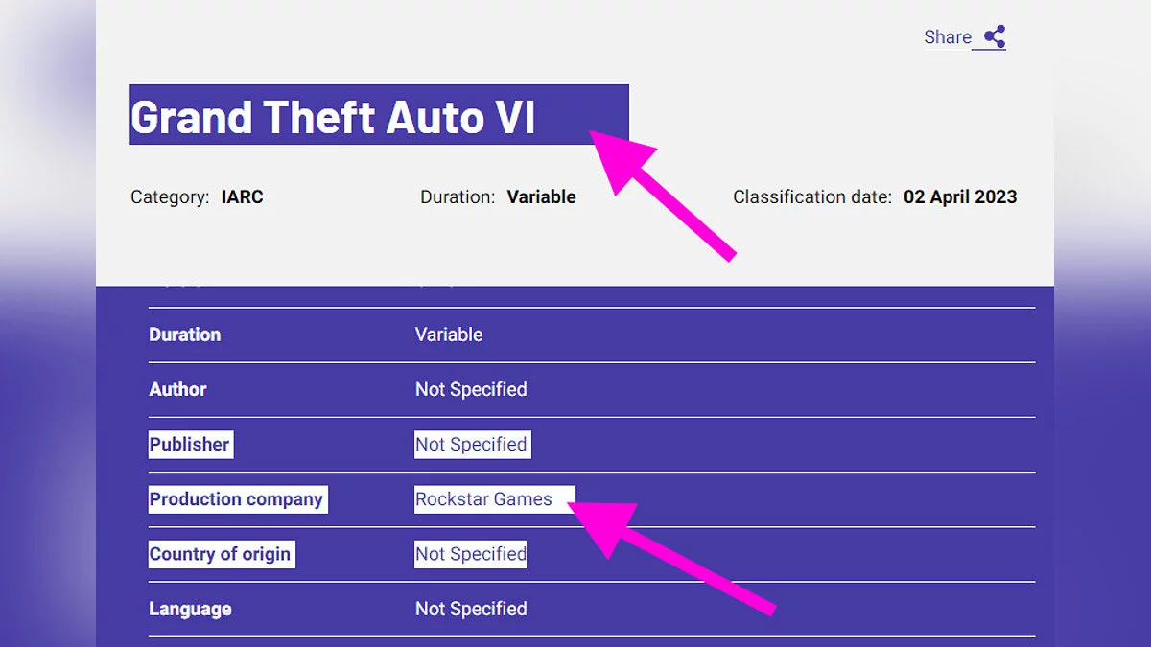Click the Duration label in the table

[184, 335]
